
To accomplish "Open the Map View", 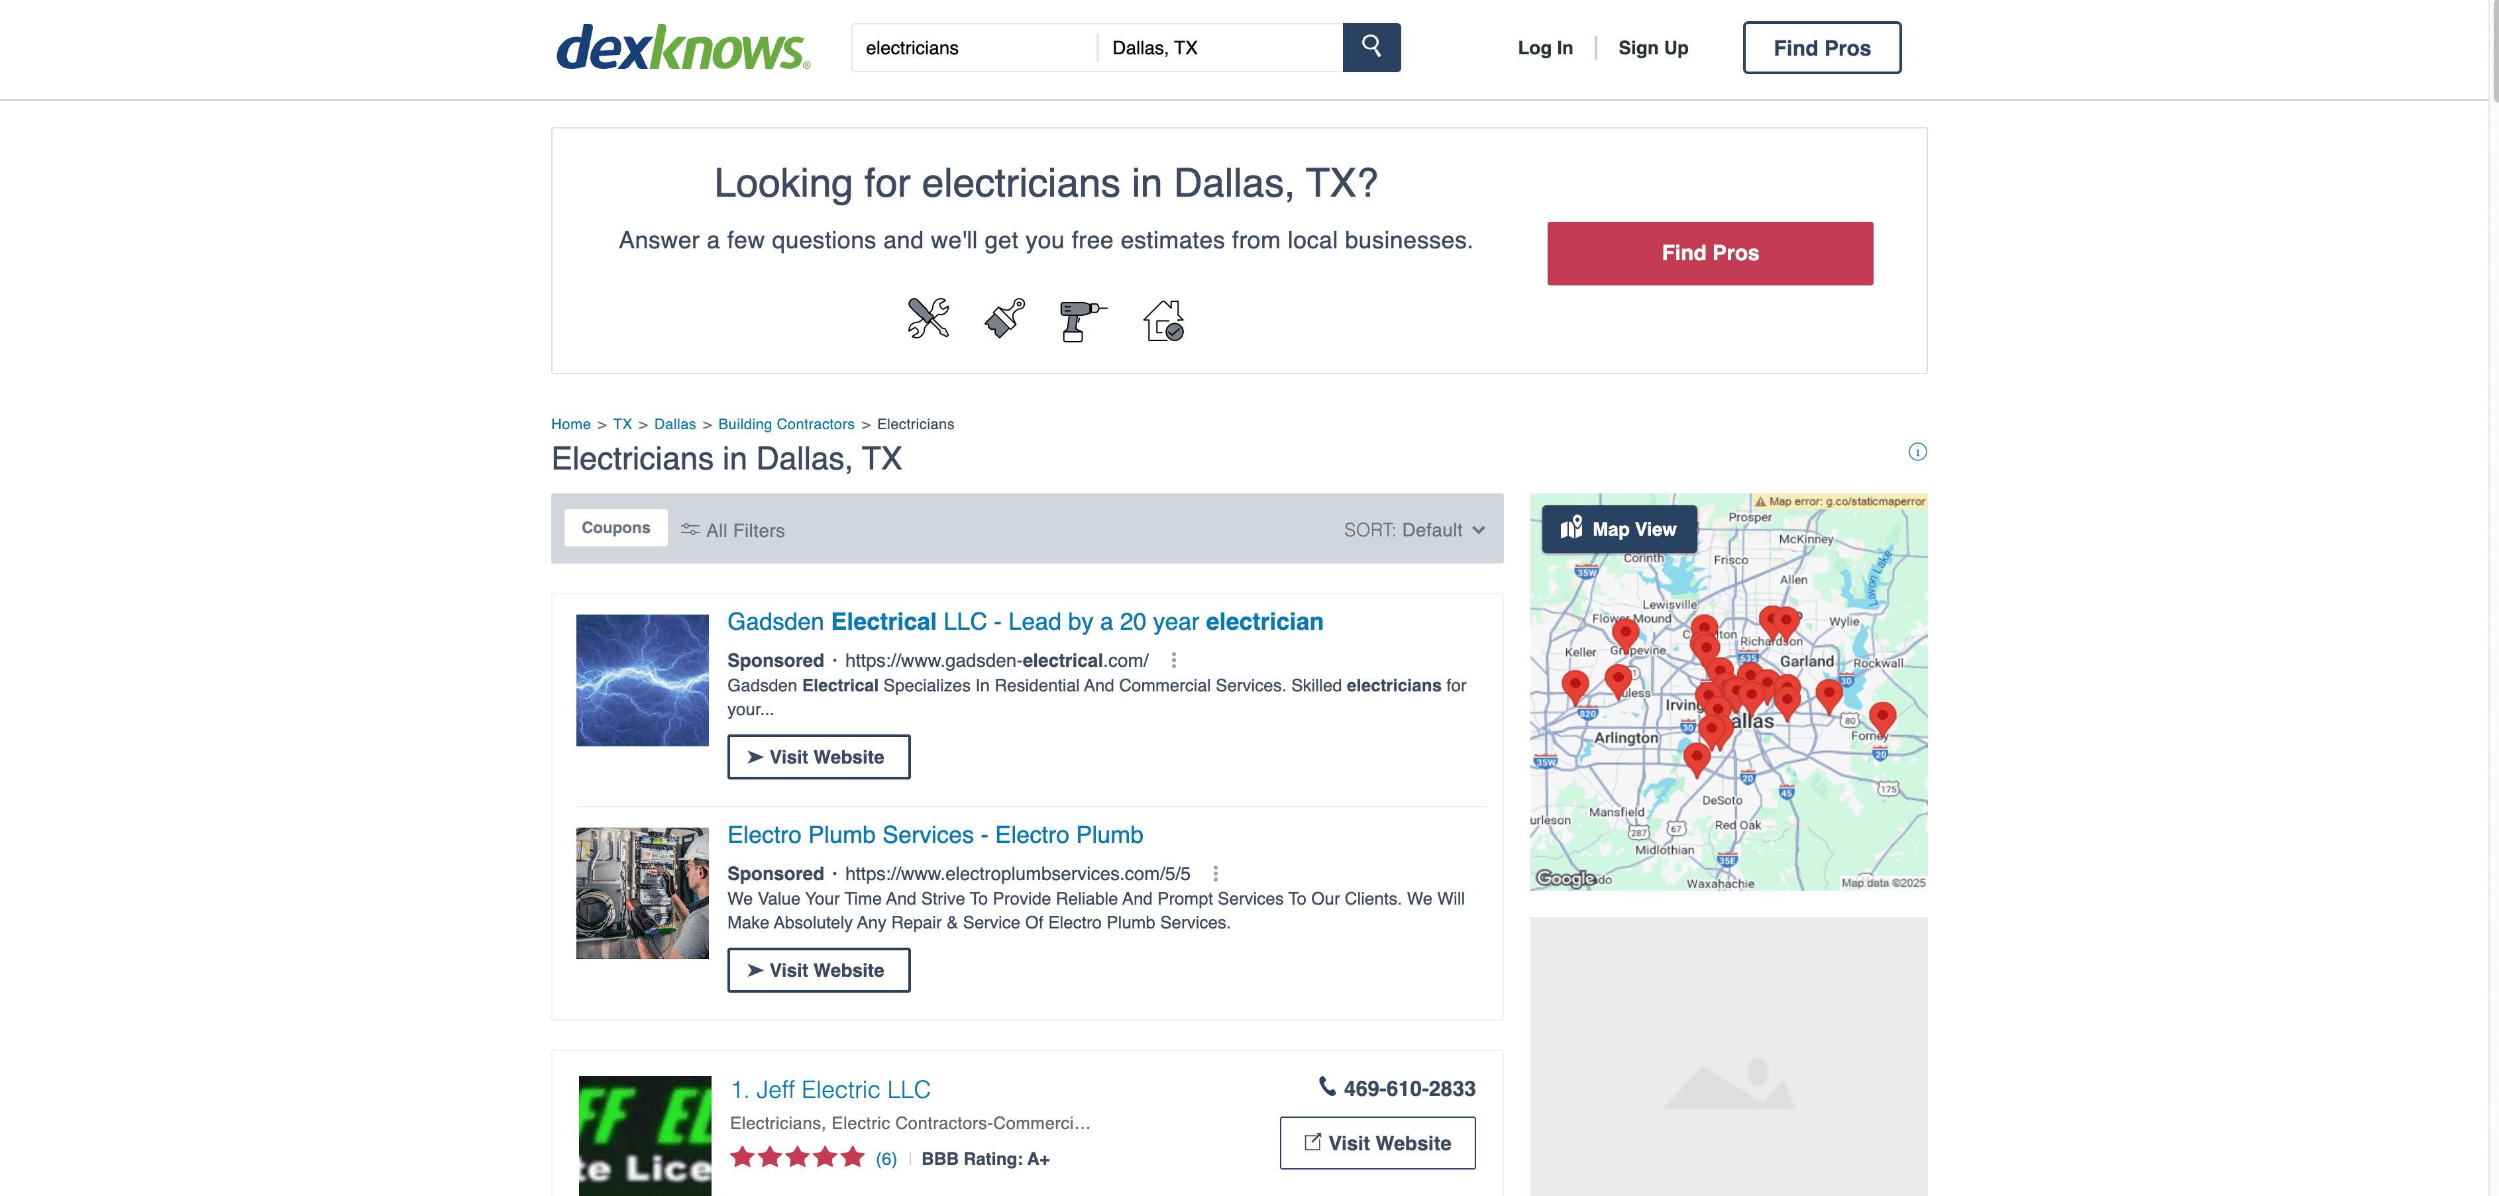I will click(x=1619, y=530).
